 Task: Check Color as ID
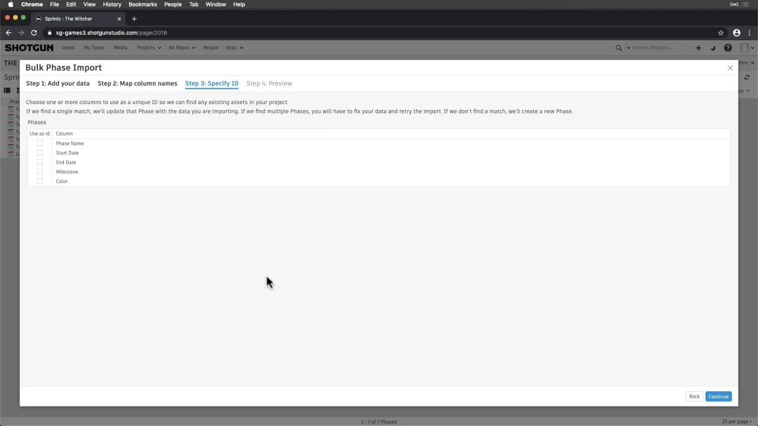tap(40, 181)
